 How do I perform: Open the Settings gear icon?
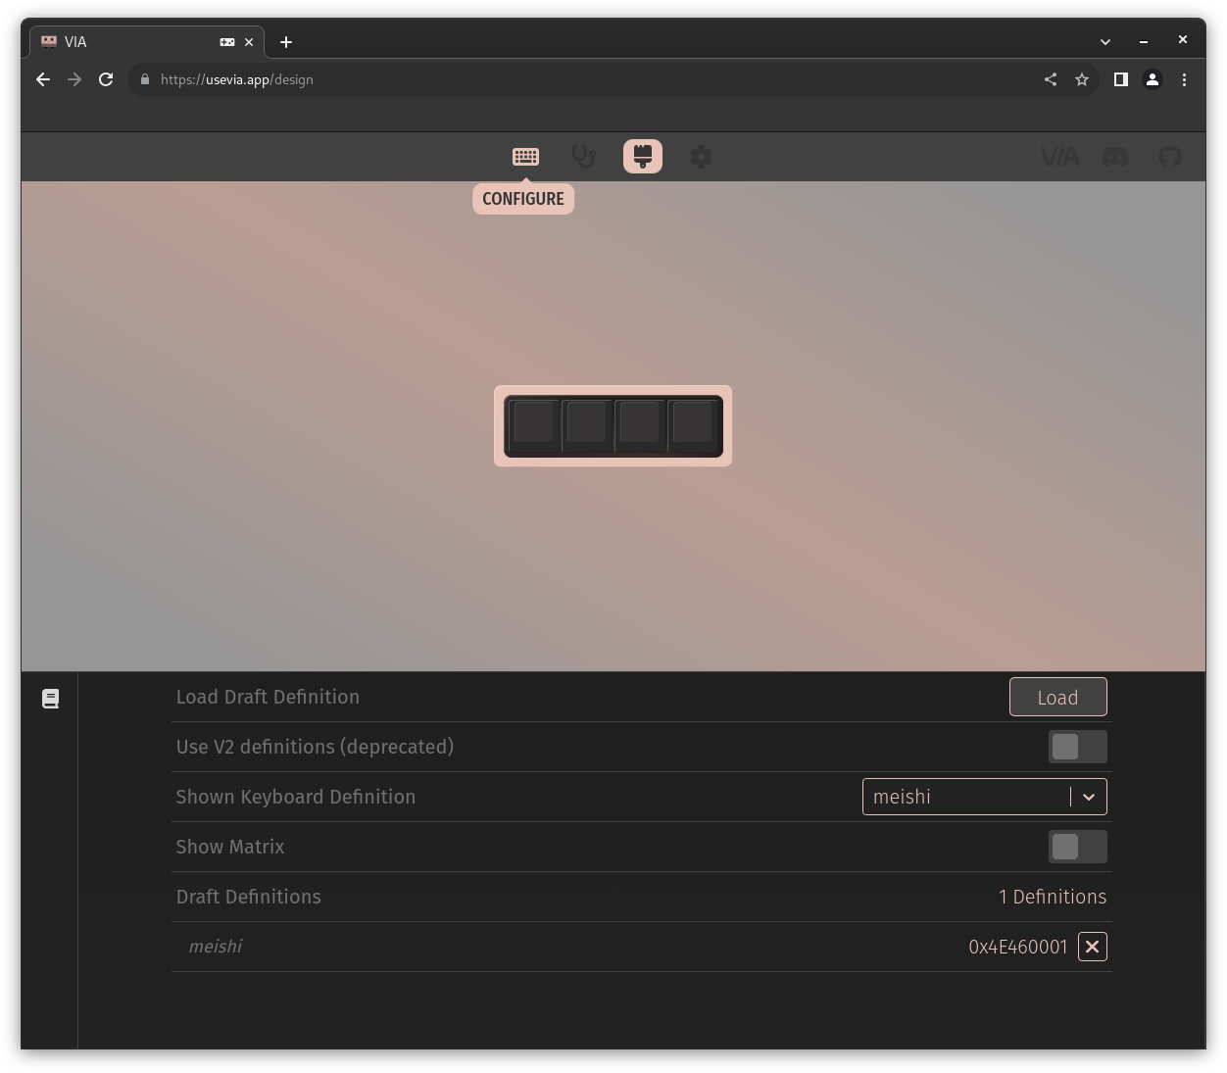[x=701, y=157]
